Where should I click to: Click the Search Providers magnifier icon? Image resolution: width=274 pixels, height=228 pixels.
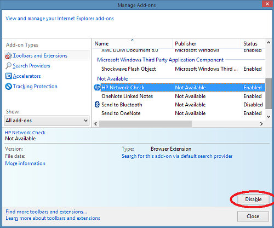[8, 66]
